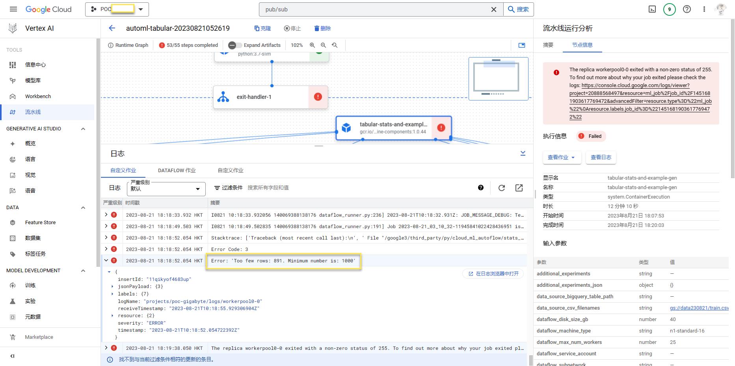Open the main navigation hamburger menu
The height and width of the screenshot is (366, 735).
pos(13,9)
